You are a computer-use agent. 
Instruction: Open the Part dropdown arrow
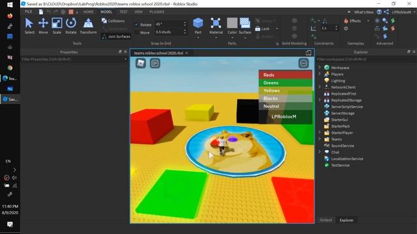198,38
